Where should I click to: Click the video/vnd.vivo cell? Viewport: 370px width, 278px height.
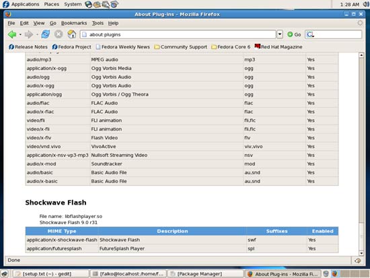coord(58,147)
